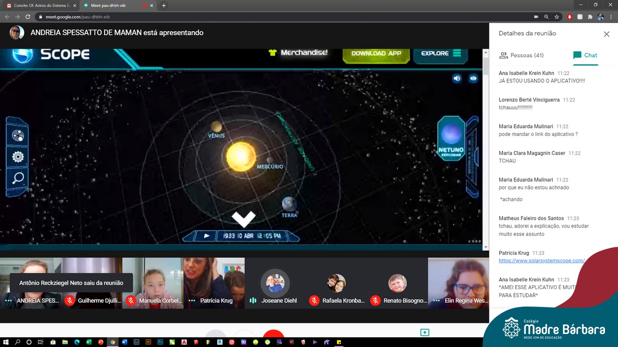Open the solarsystemscope.com link in chat
This screenshot has height=347, width=618.
tap(542, 261)
